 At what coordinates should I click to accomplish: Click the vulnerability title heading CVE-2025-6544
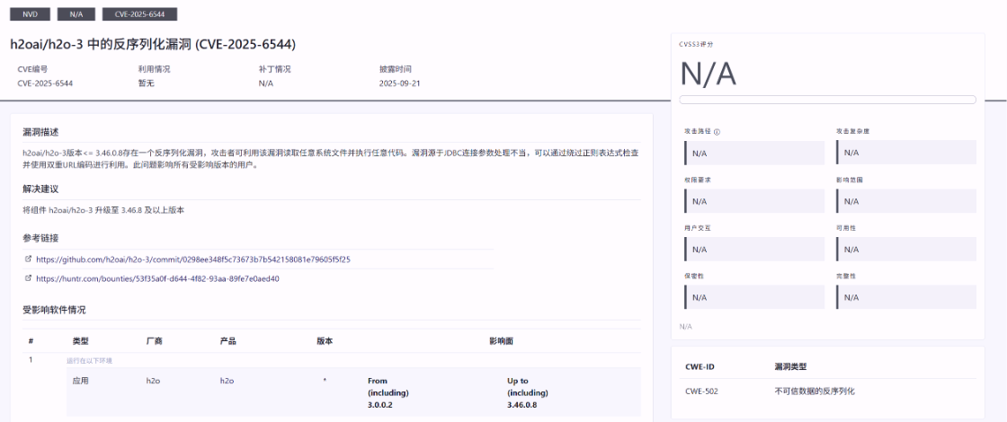[x=153, y=44]
